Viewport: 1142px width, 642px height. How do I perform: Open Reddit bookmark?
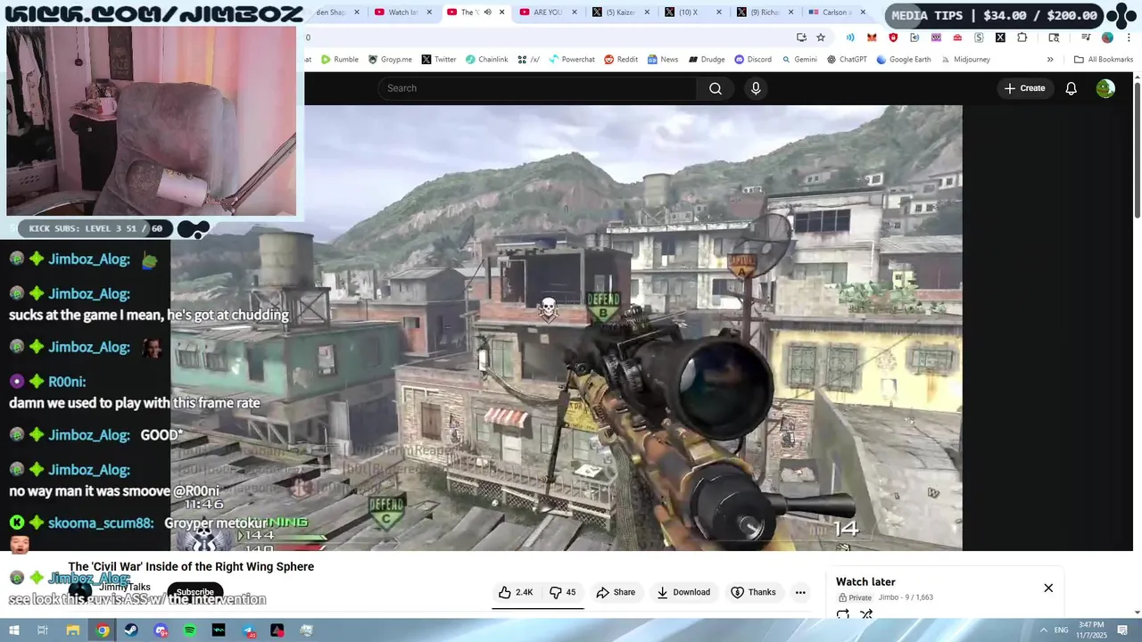tap(621, 60)
